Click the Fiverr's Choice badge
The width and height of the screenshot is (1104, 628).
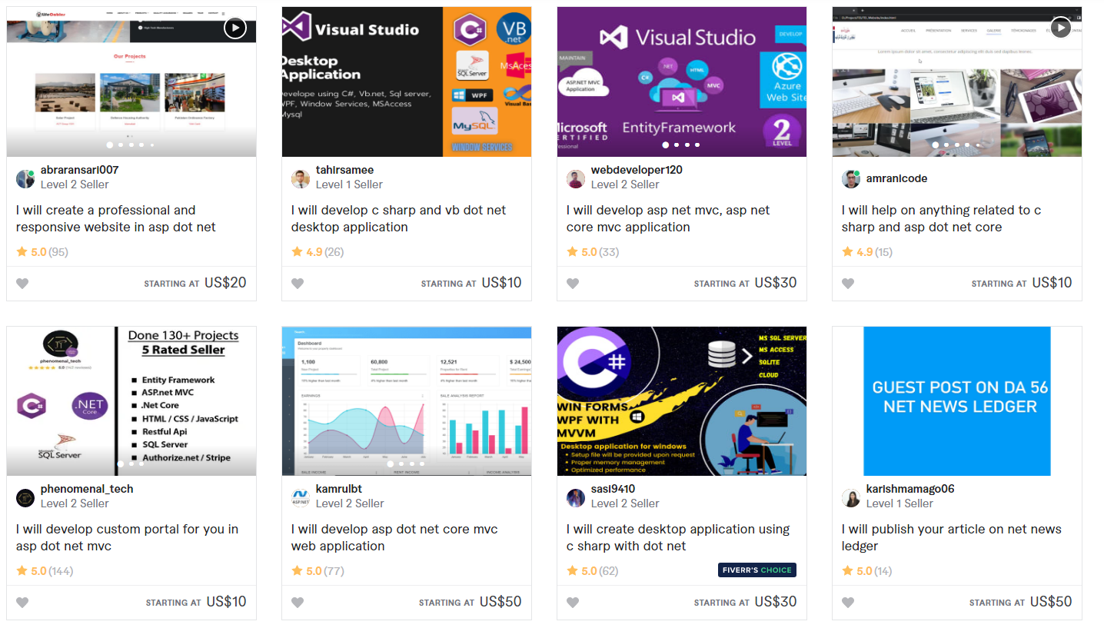pos(757,570)
